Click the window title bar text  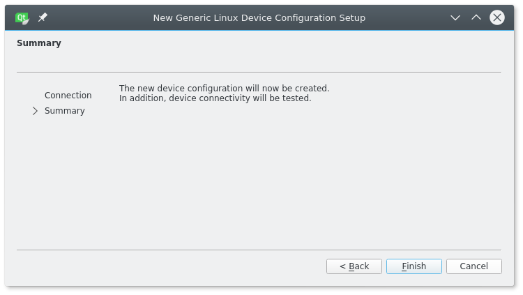click(x=259, y=17)
